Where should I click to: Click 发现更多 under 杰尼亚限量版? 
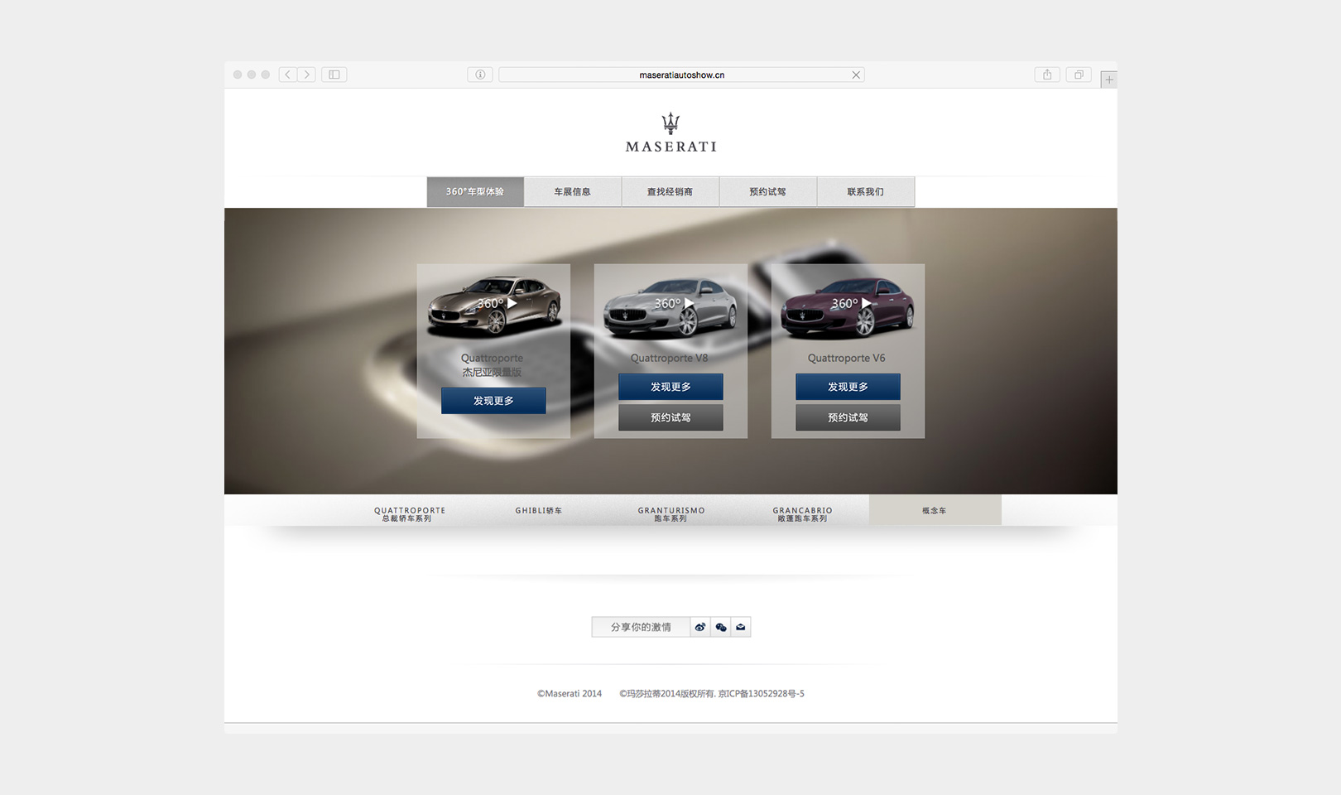(x=493, y=401)
